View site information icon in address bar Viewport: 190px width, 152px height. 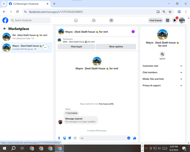coord(25,12)
